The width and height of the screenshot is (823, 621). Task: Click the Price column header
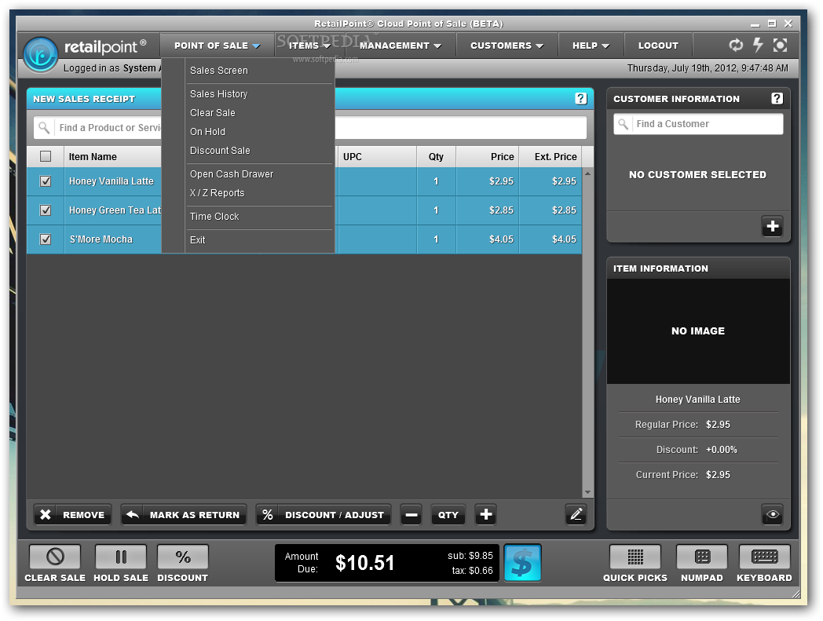[488, 156]
